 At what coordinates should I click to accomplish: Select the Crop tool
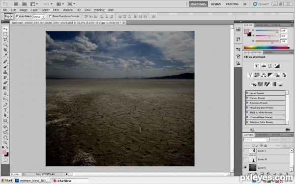(x=5, y=50)
